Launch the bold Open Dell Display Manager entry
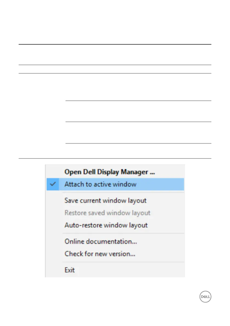230x326 pixels. pos(109,172)
